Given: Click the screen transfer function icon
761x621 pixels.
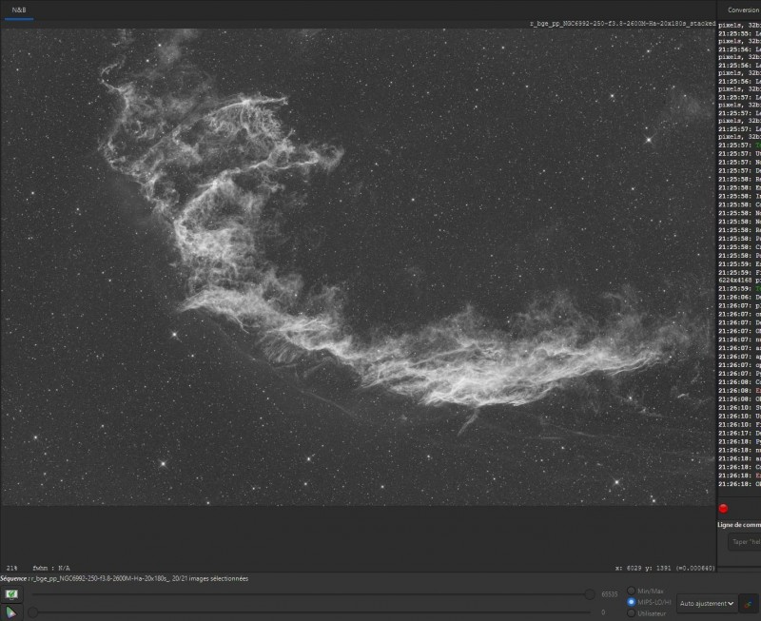Looking at the screenshot, I should [x=11, y=593].
